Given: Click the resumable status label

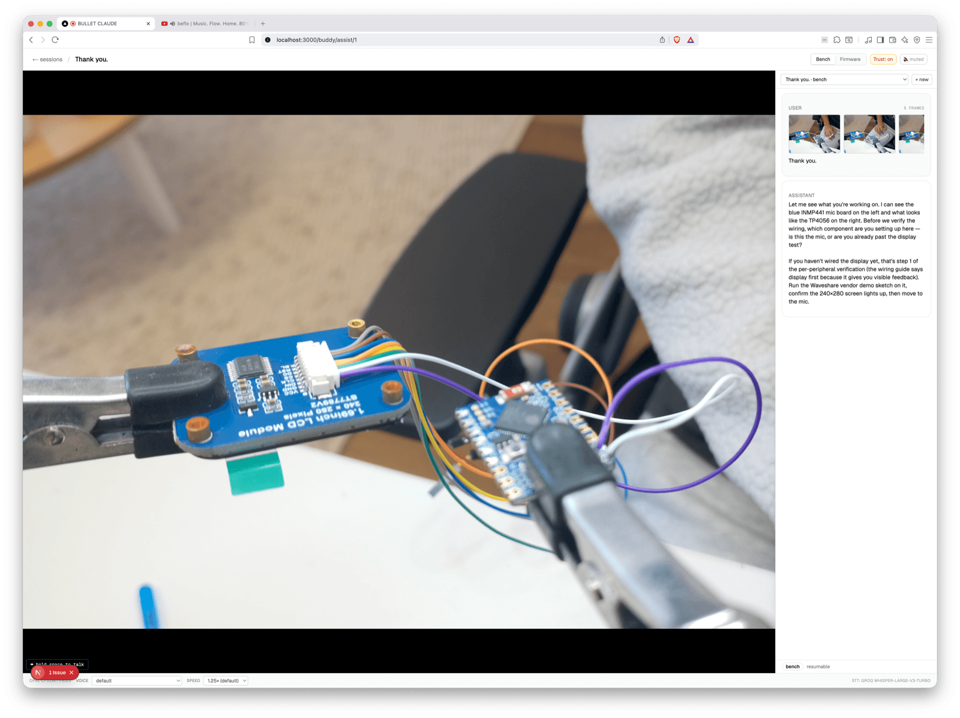Looking at the screenshot, I should [818, 666].
